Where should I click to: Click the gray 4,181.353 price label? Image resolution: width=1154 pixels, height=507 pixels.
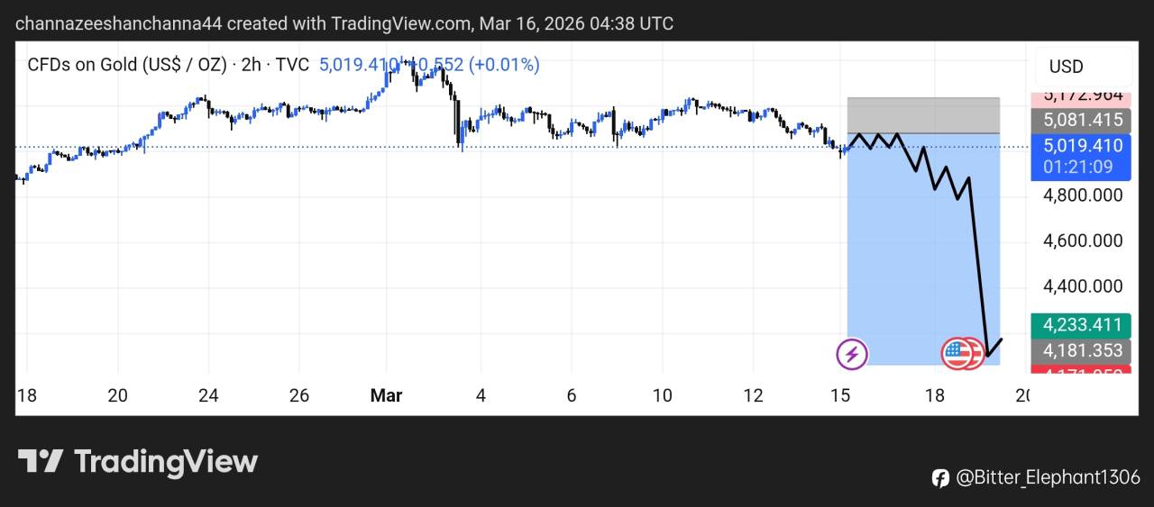[x=1083, y=350]
